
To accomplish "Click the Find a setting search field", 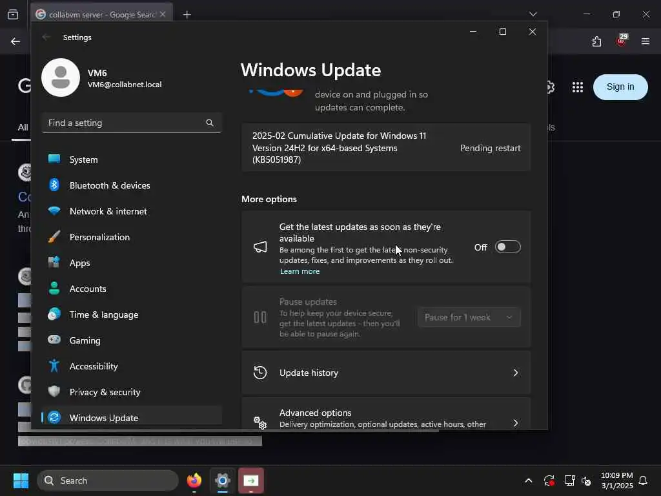I will click(132, 123).
